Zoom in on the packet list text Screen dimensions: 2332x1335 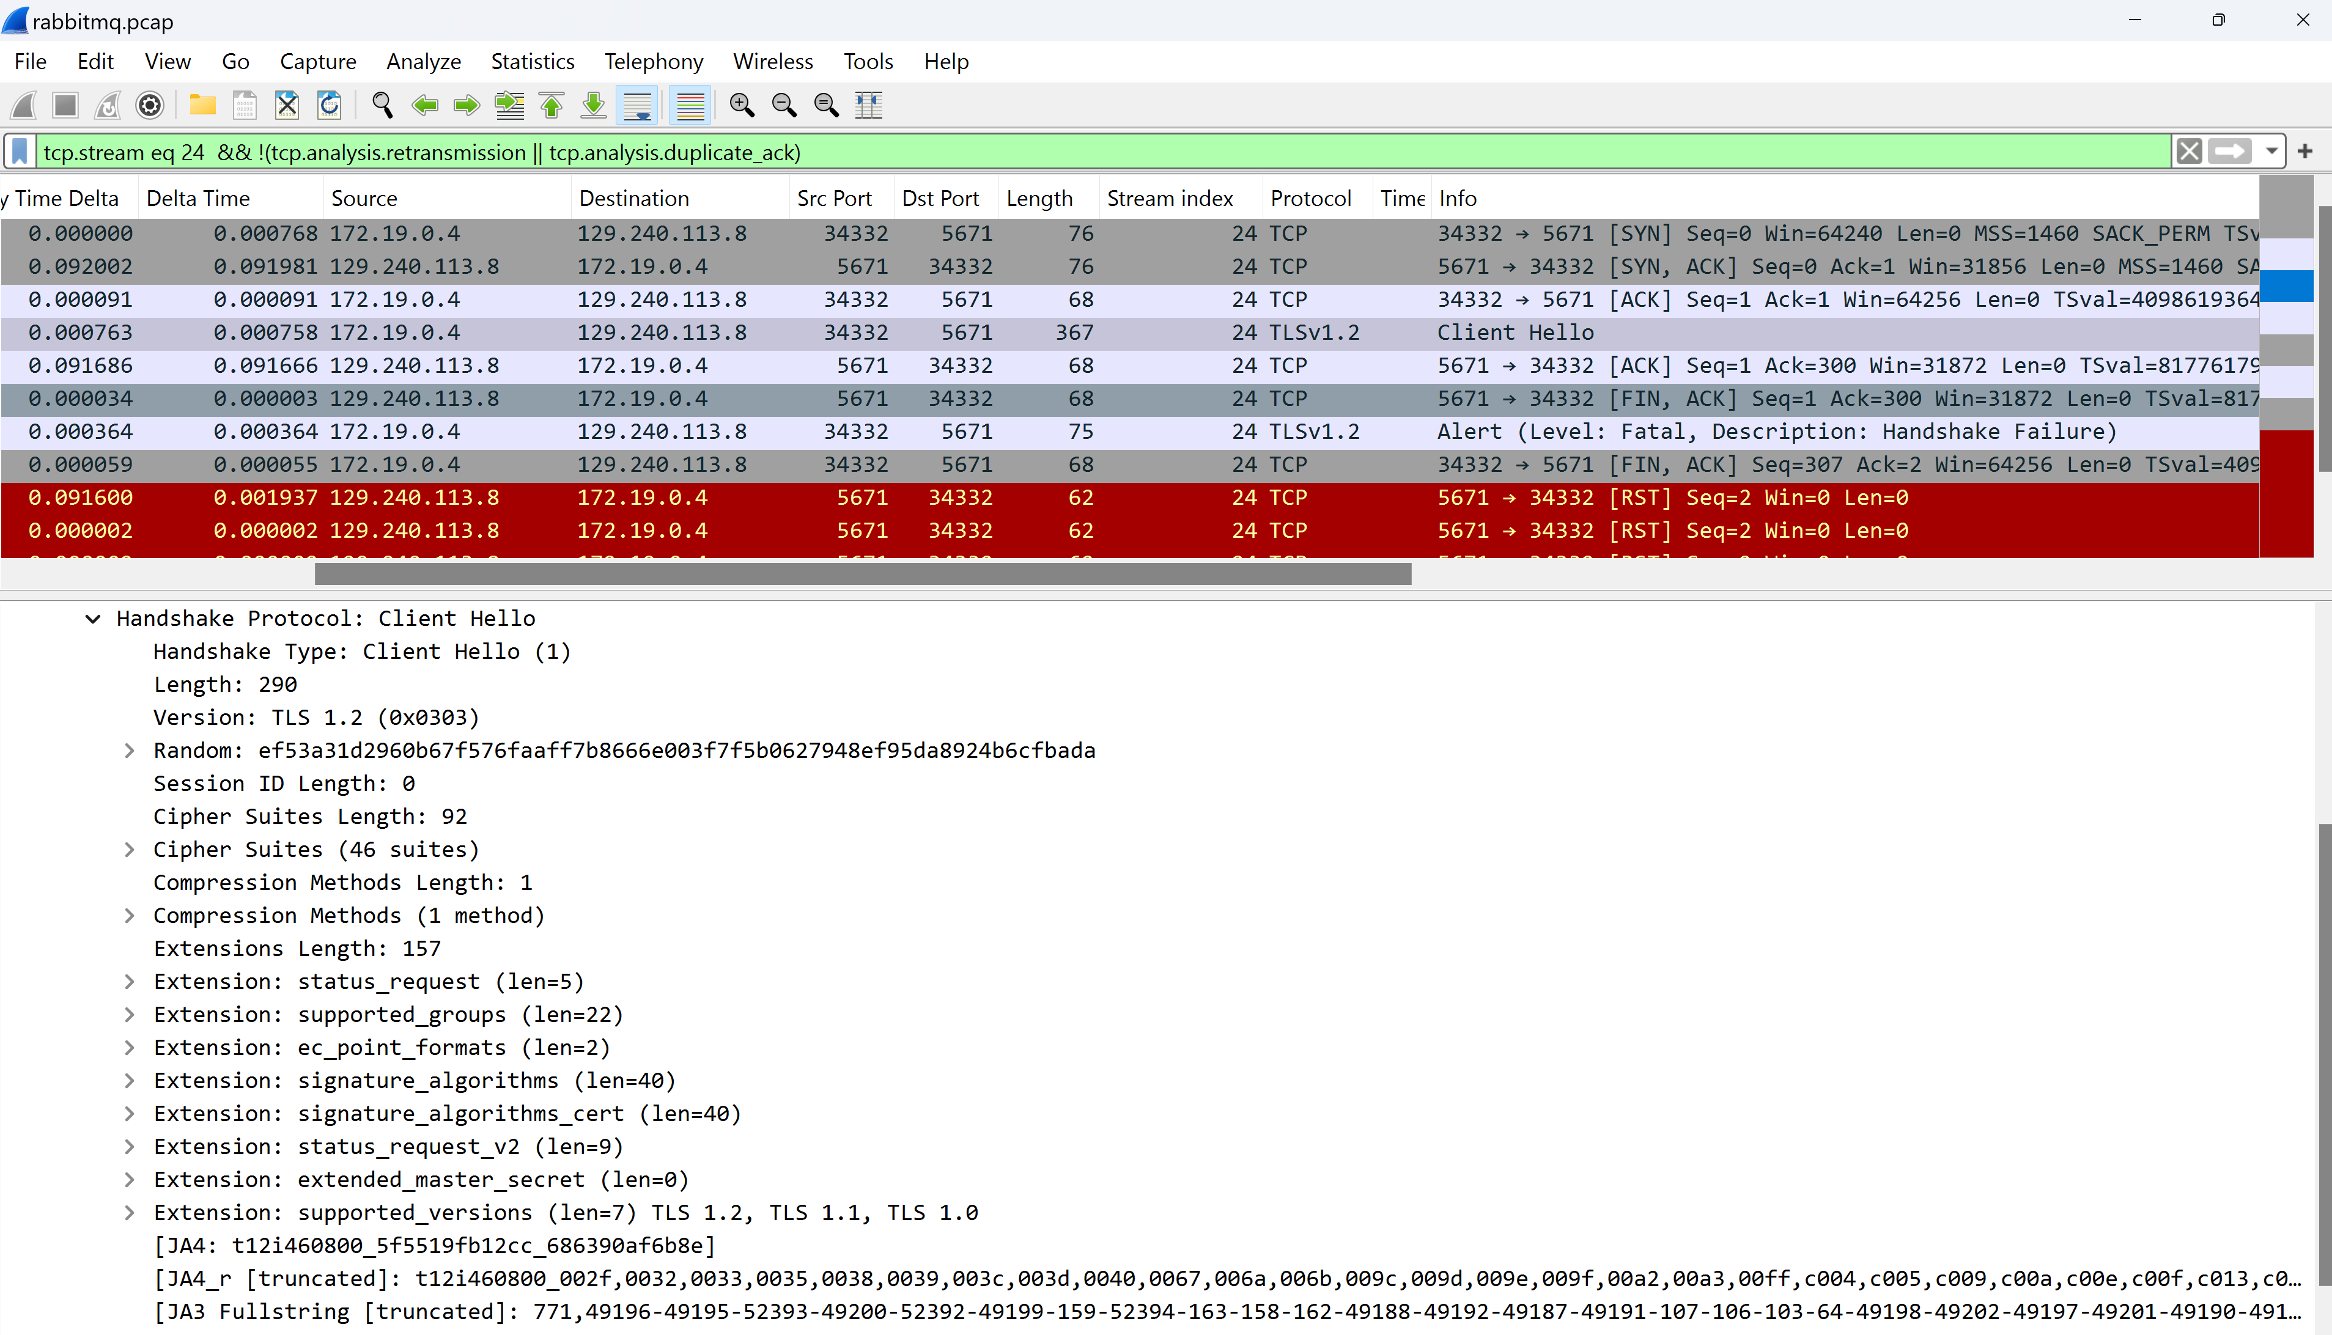pyautogui.click(x=742, y=105)
